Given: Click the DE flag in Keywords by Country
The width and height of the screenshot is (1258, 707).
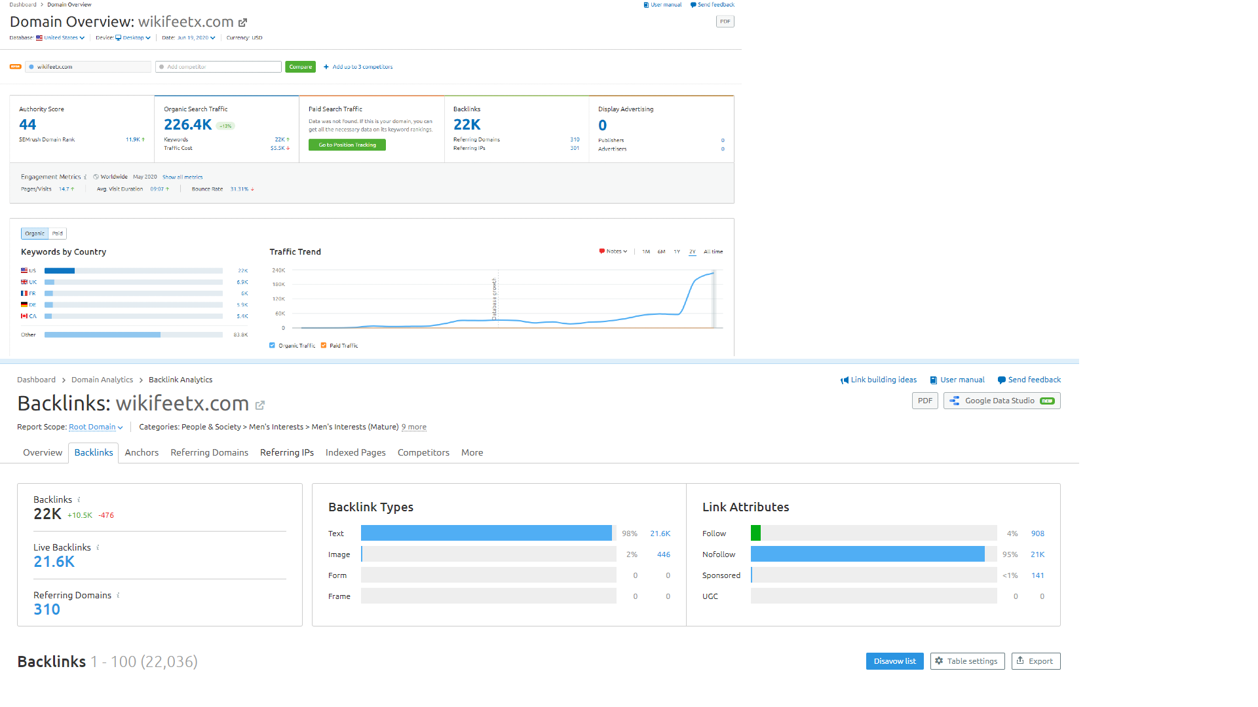Looking at the screenshot, I should click(24, 305).
